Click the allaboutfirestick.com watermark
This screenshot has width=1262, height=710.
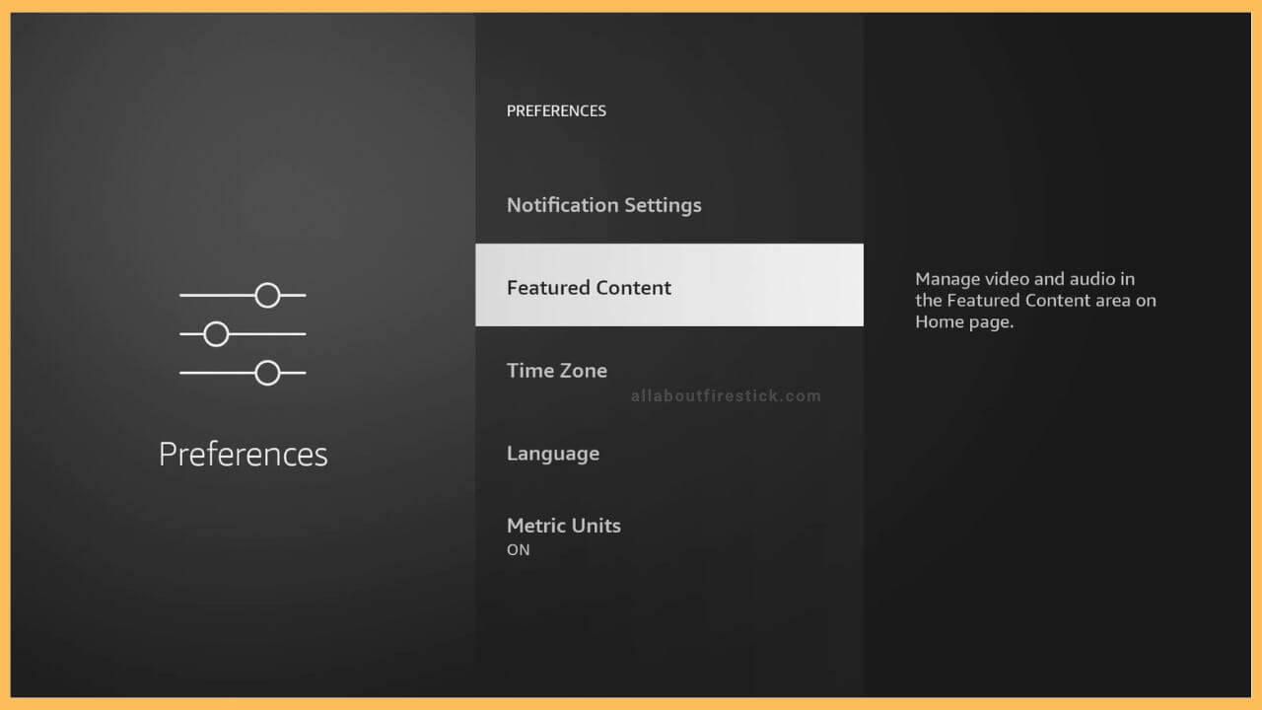726,395
